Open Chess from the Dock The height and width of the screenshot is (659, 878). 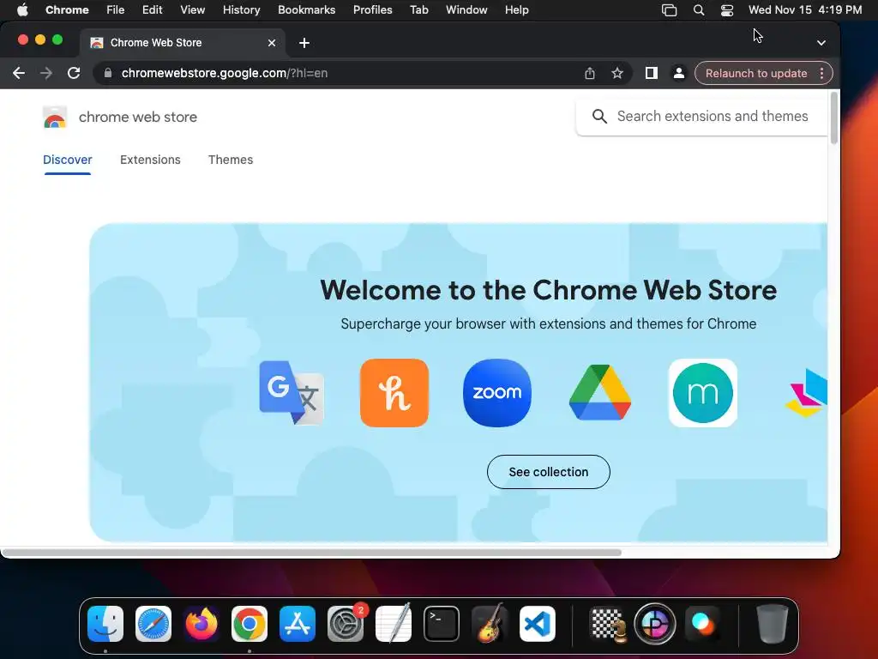pyautogui.click(x=609, y=624)
